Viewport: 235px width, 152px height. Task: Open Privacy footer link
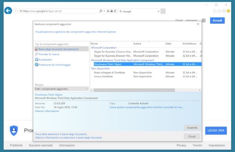coord(181,145)
